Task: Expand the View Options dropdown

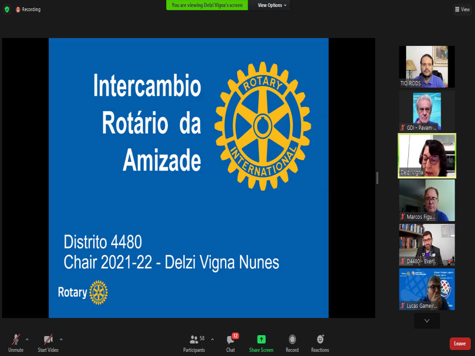Action: click(x=272, y=5)
